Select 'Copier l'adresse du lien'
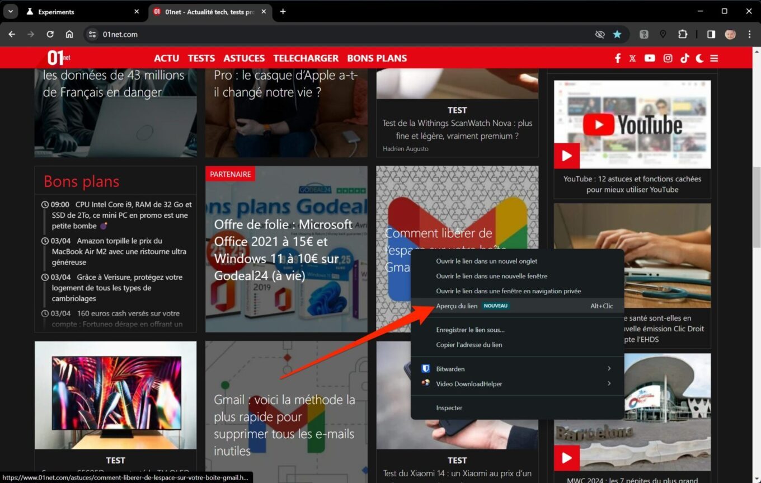Screen dimensions: 761x483 click(x=517, y=345)
